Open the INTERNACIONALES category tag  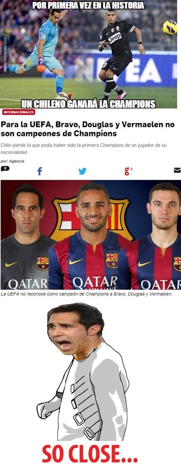click(x=19, y=112)
